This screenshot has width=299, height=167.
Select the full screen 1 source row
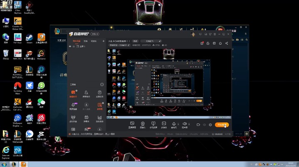[86, 46]
